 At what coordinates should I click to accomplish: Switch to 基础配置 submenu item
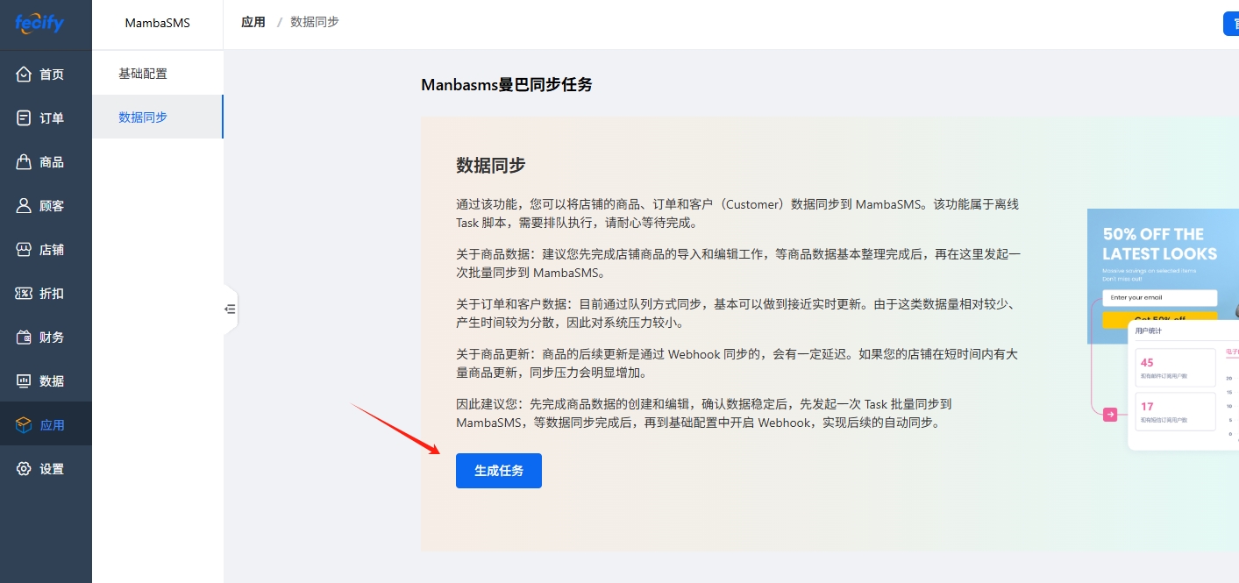(143, 74)
